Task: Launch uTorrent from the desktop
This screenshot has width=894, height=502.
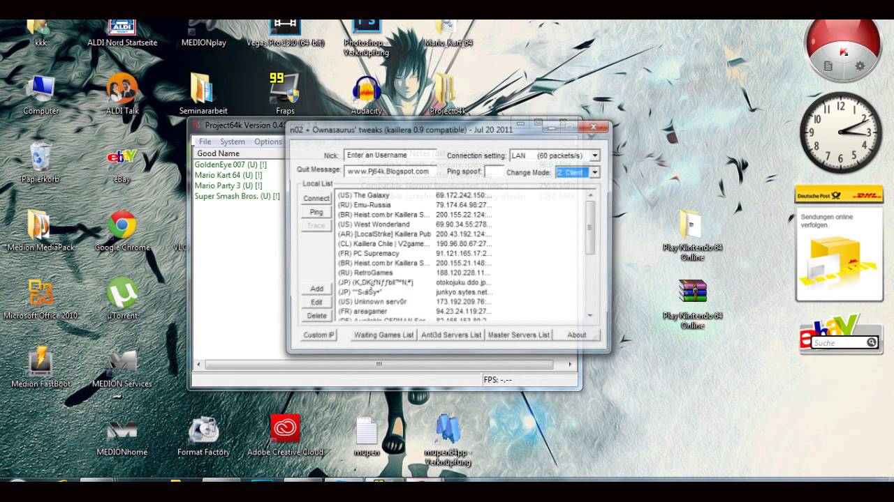Action: (x=122, y=299)
